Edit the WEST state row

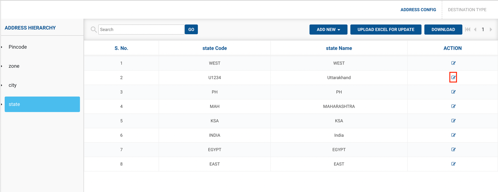coord(453,63)
